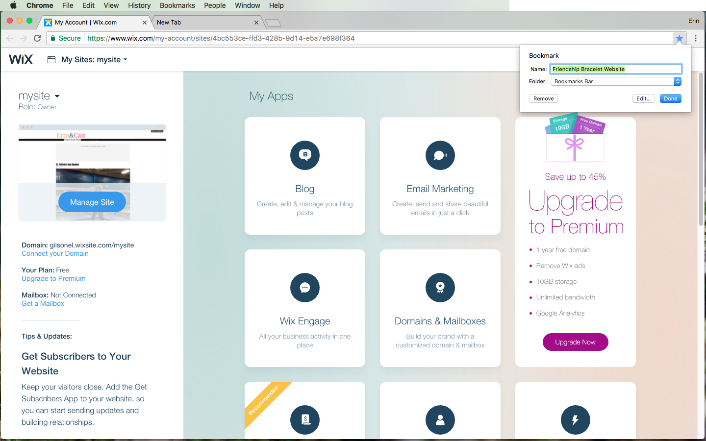
Task: Click the Domains & Mailboxes ribbon icon
Action: point(440,288)
